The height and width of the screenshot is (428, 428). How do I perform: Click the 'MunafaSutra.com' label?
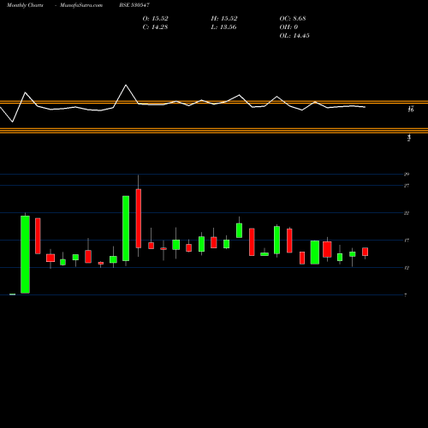pos(81,5)
